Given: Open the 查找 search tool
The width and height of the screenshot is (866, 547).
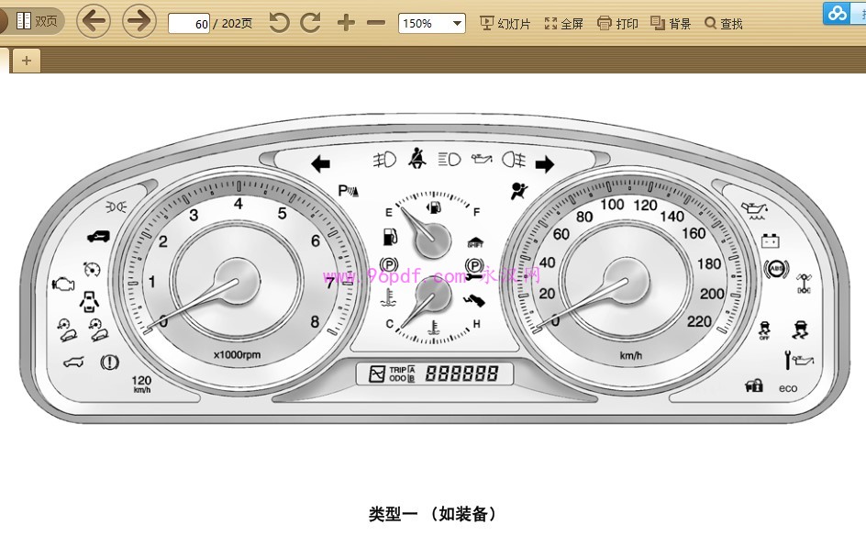Looking at the screenshot, I should [724, 24].
